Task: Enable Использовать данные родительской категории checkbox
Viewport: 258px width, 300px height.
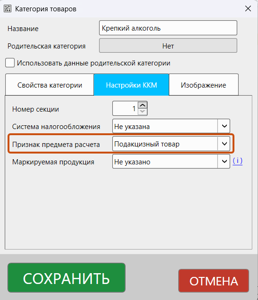Action: coord(10,63)
